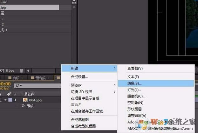This screenshot has width=198, height=133.
Task: Open the project flowchart view icon
Action: point(74,2)
